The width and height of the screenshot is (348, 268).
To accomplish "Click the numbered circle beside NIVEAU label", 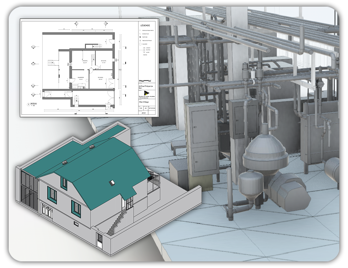I will coord(28,104).
